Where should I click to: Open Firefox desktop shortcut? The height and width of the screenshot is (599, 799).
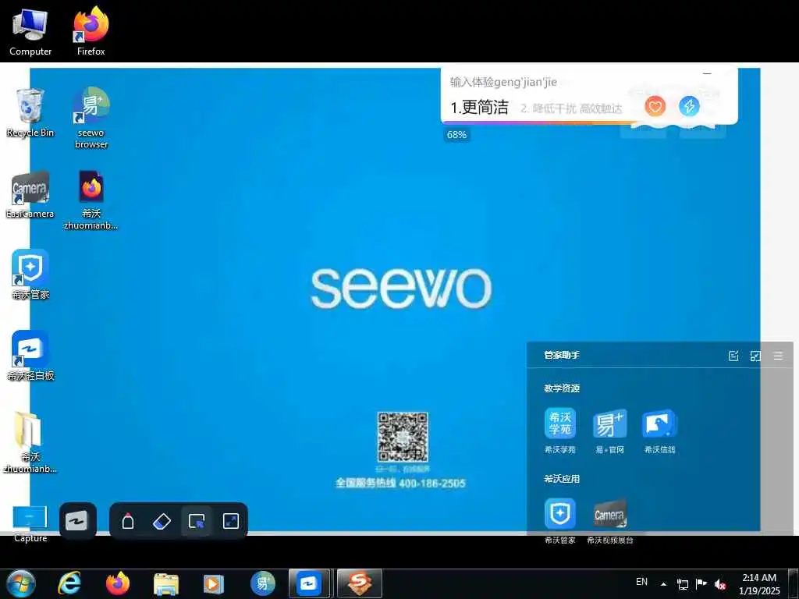pos(91,31)
